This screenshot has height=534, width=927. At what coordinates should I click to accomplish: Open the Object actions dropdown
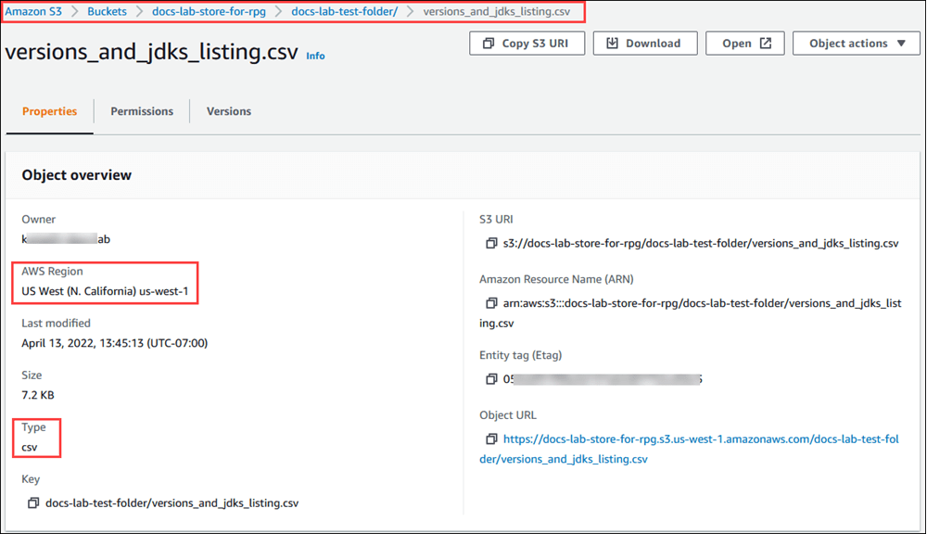[x=856, y=43]
